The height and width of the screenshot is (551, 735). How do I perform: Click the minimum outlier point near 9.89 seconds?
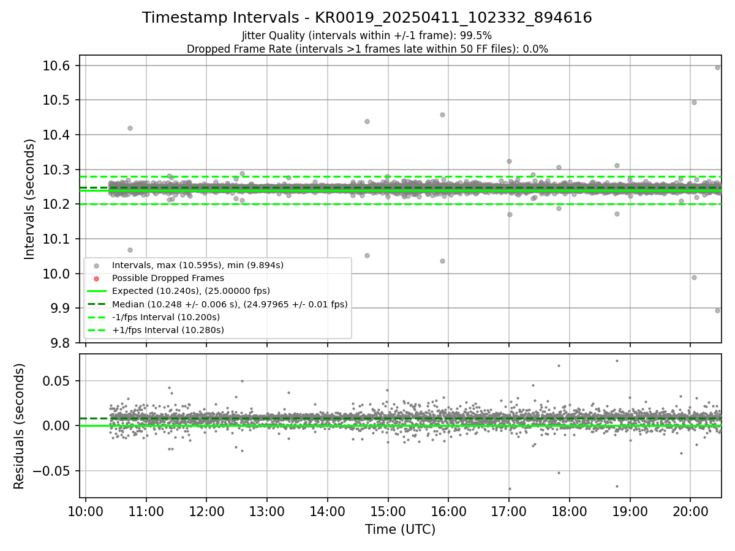(717, 310)
